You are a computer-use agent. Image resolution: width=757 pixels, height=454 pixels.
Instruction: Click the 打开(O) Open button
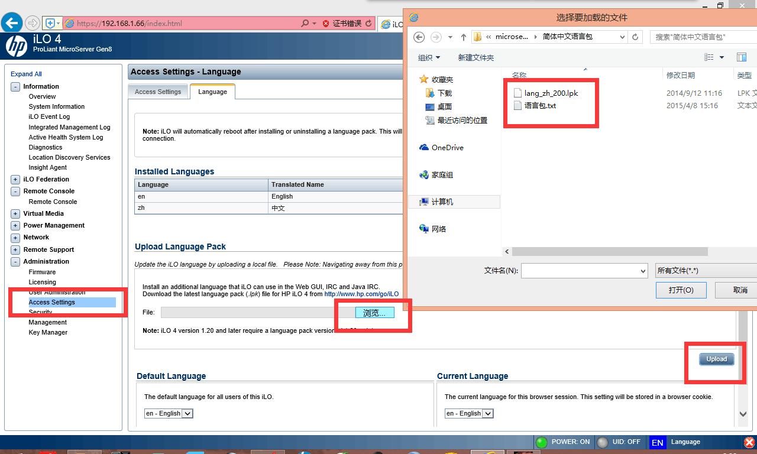coord(681,290)
